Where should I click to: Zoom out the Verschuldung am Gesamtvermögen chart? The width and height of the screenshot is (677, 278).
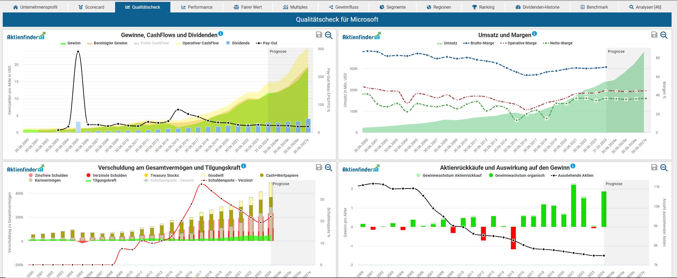tap(329, 168)
